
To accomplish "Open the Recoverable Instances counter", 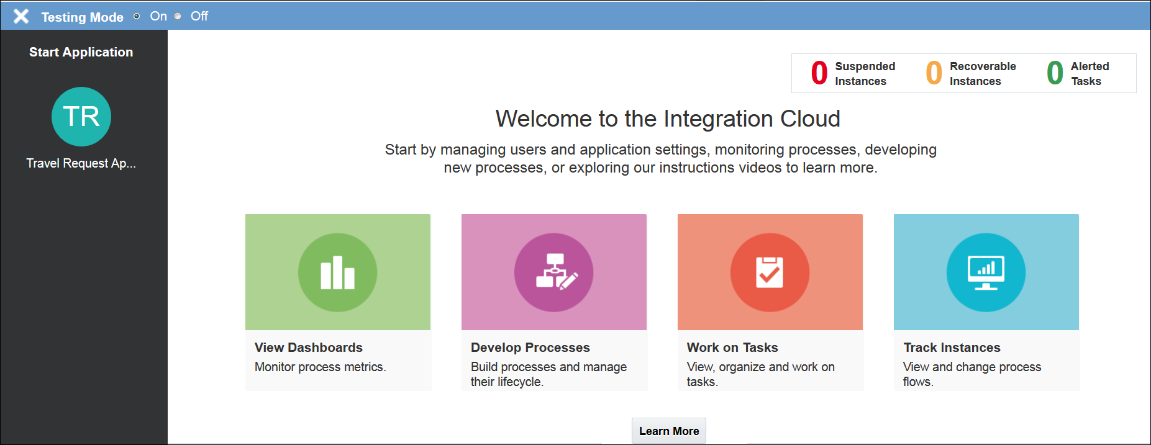I will [x=971, y=73].
